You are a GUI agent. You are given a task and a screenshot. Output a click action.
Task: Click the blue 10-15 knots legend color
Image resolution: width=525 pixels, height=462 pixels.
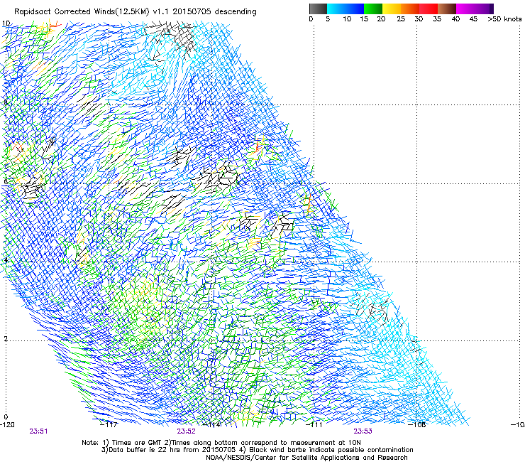pos(355,9)
